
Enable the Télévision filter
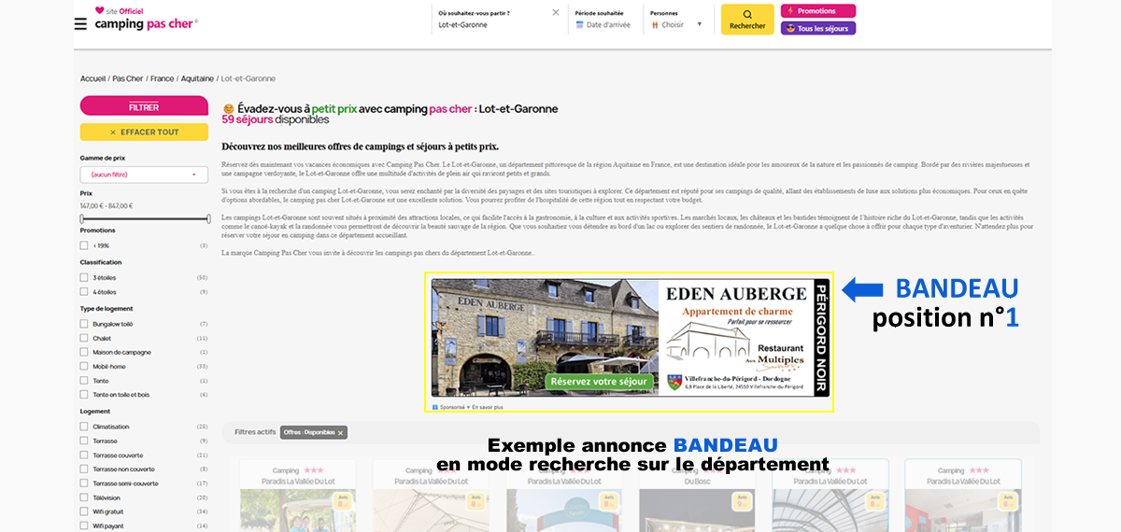tap(84, 497)
